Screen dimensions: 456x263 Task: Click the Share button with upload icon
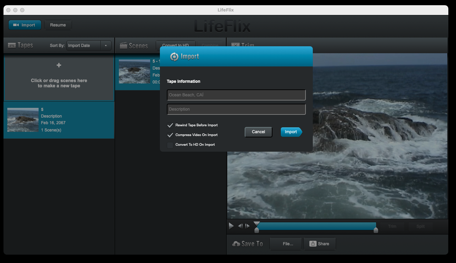(319, 244)
